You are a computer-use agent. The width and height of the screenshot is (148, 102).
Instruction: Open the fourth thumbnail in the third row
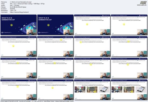pyautogui.click(x=129, y=68)
